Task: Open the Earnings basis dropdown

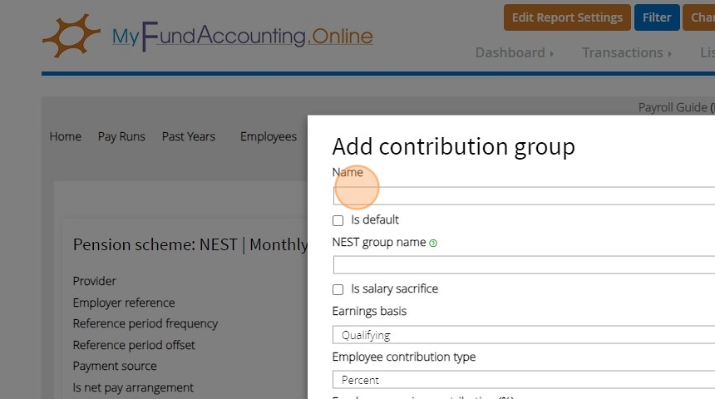Action: (x=524, y=335)
